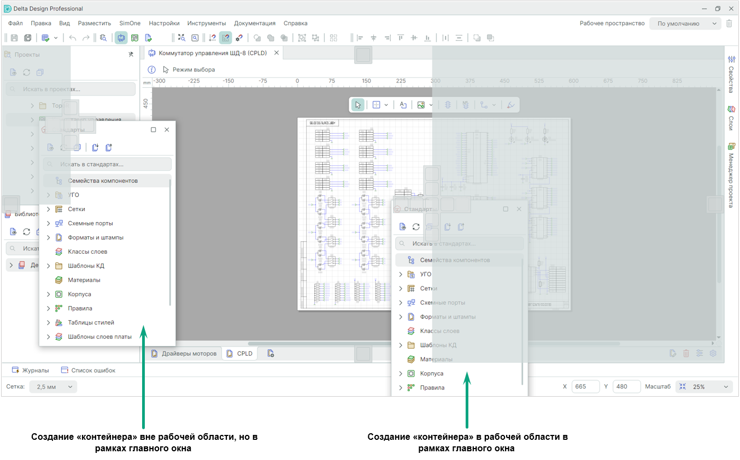Click the text placement tool on canvas toolbar
740x460 pixels.
click(403, 105)
